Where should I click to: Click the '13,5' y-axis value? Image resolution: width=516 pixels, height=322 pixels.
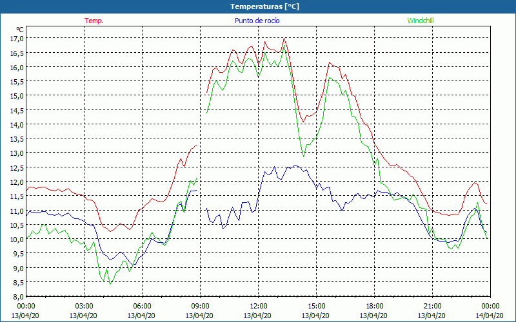click(x=17, y=138)
